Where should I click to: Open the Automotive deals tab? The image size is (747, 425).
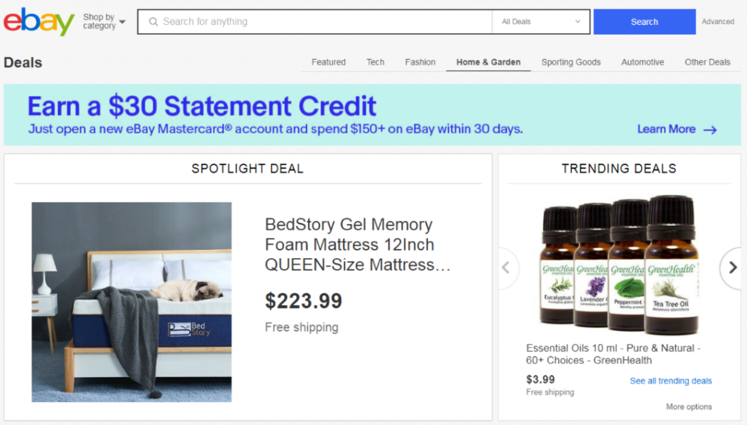(x=642, y=62)
